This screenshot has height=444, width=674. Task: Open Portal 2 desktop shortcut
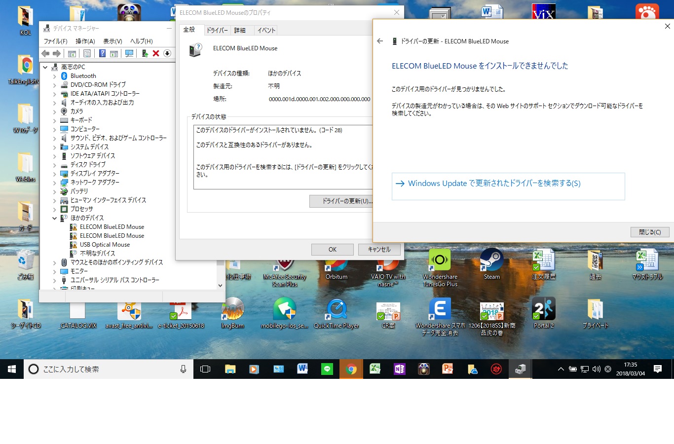544,314
